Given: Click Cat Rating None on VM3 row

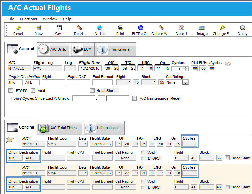Looking at the screenshot, I should tap(125, 158).
